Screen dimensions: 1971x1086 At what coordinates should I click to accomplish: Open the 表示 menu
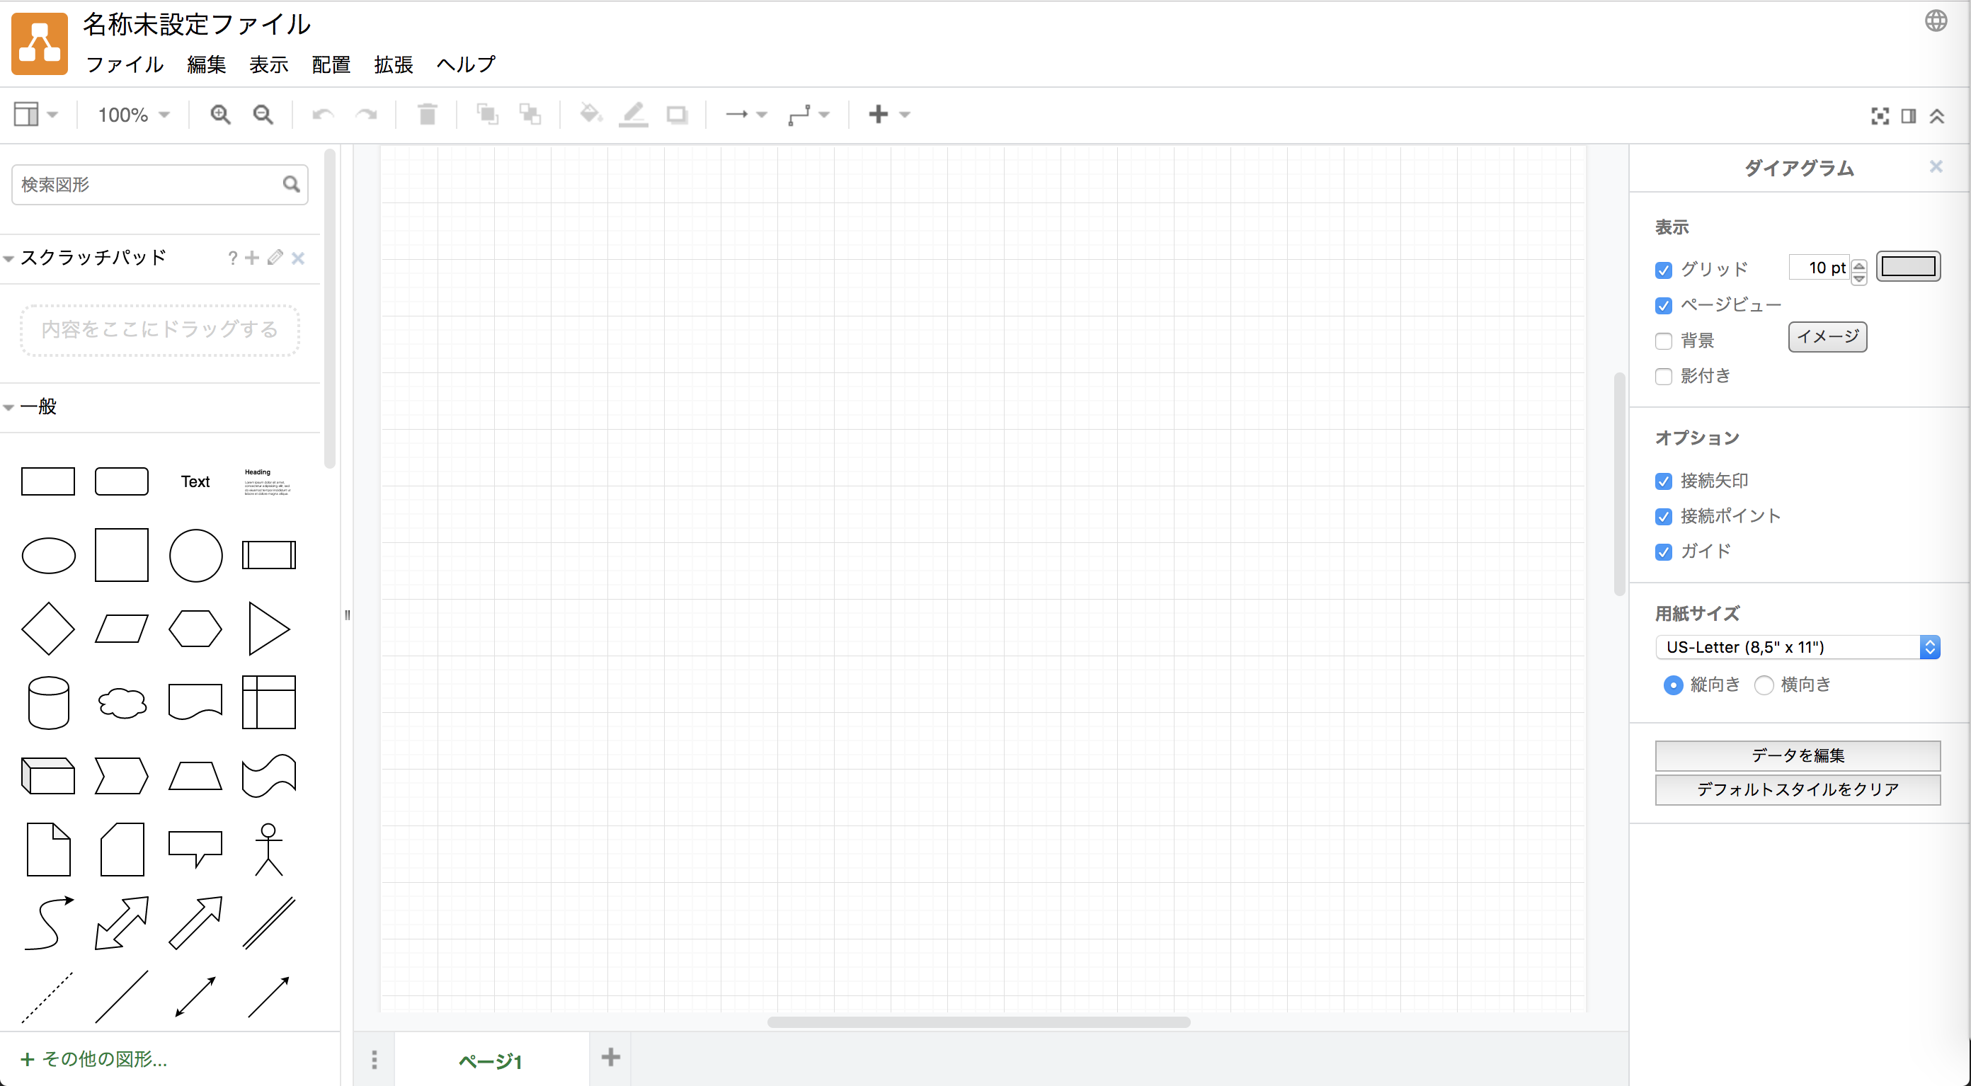click(x=268, y=64)
